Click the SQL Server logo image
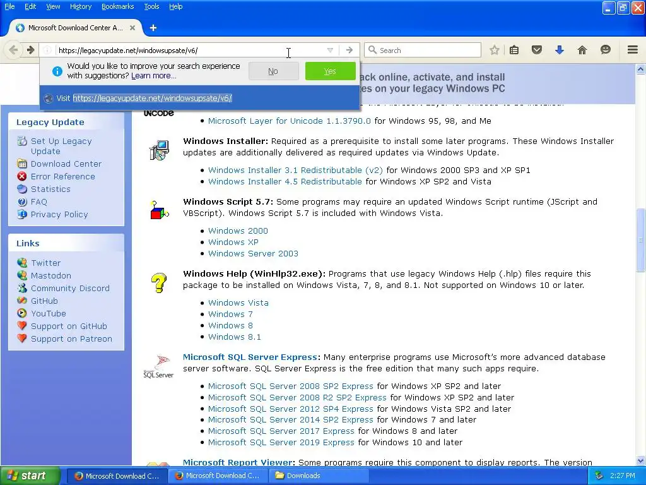 tap(158, 366)
